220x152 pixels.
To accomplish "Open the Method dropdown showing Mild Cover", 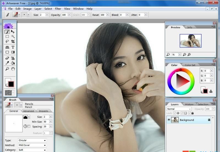I will (32, 145).
